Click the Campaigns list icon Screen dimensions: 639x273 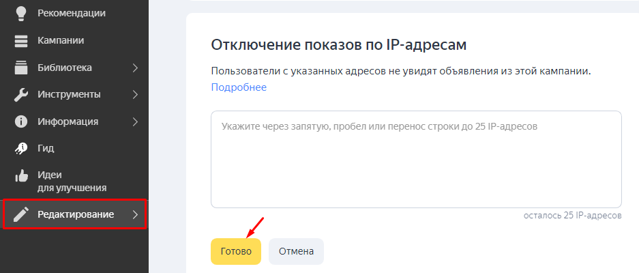point(20,40)
